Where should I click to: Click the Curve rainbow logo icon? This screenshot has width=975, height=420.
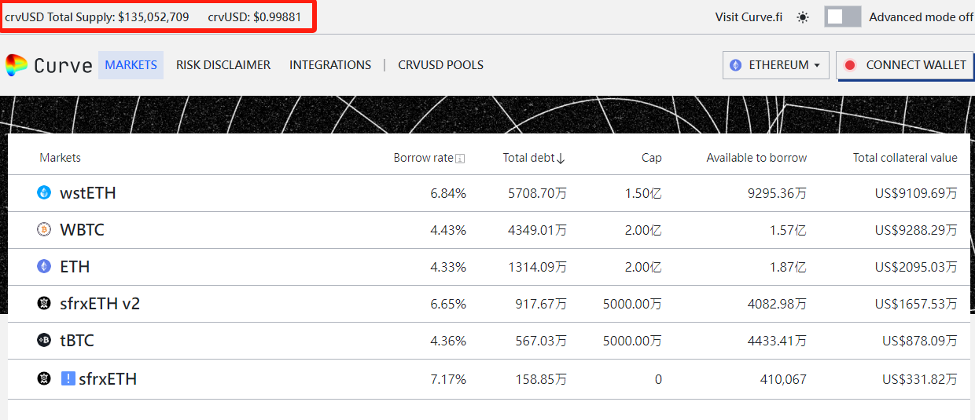point(17,65)
